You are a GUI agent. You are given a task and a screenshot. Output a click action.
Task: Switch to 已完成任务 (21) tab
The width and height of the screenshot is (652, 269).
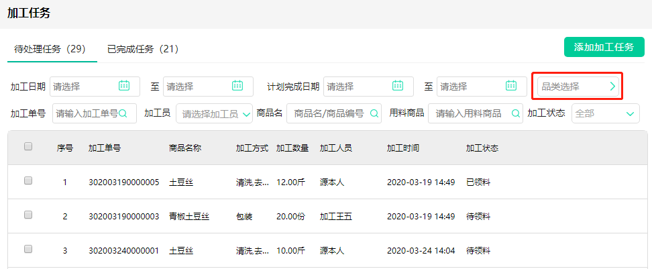point(143,49)
